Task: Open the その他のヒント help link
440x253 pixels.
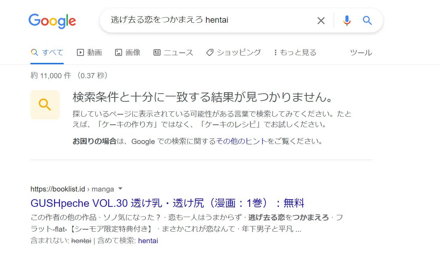Action: click(x=242, y=142)
